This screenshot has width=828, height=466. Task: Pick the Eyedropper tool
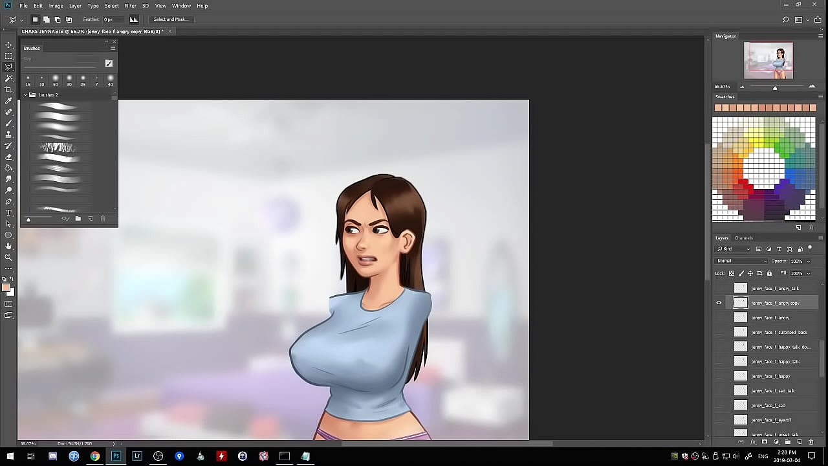coord(8,101)
